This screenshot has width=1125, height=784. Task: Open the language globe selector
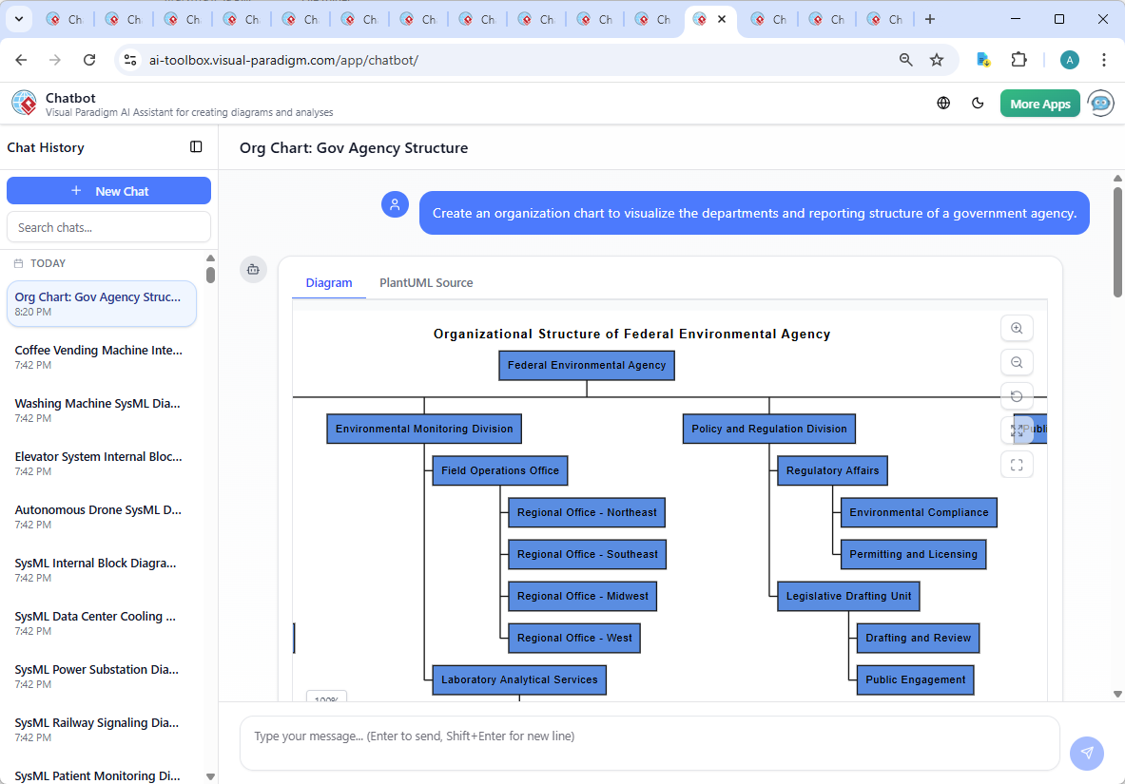[x=943, y=103]
